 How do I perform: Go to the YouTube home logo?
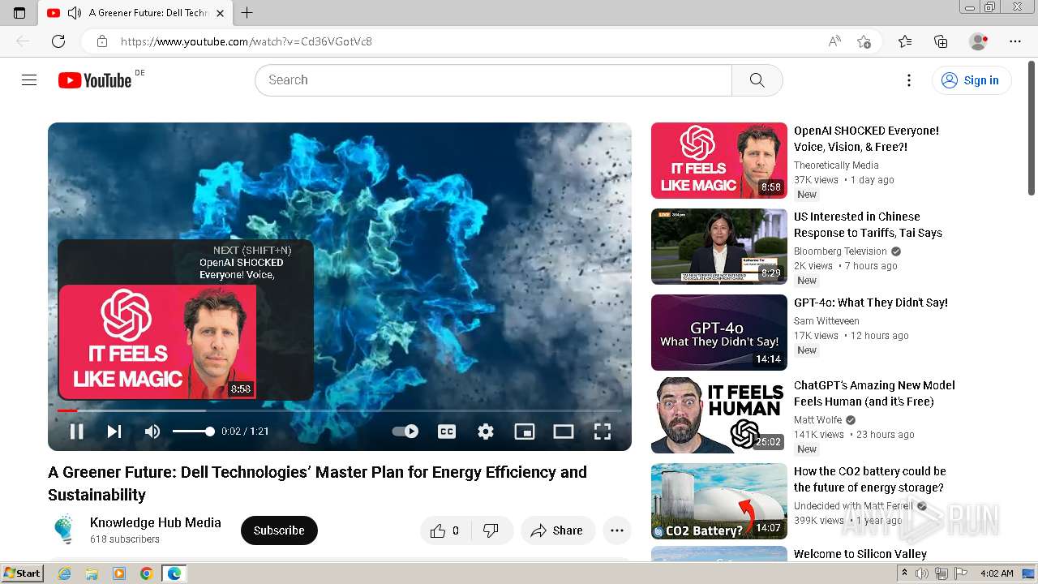coord(95,80)
